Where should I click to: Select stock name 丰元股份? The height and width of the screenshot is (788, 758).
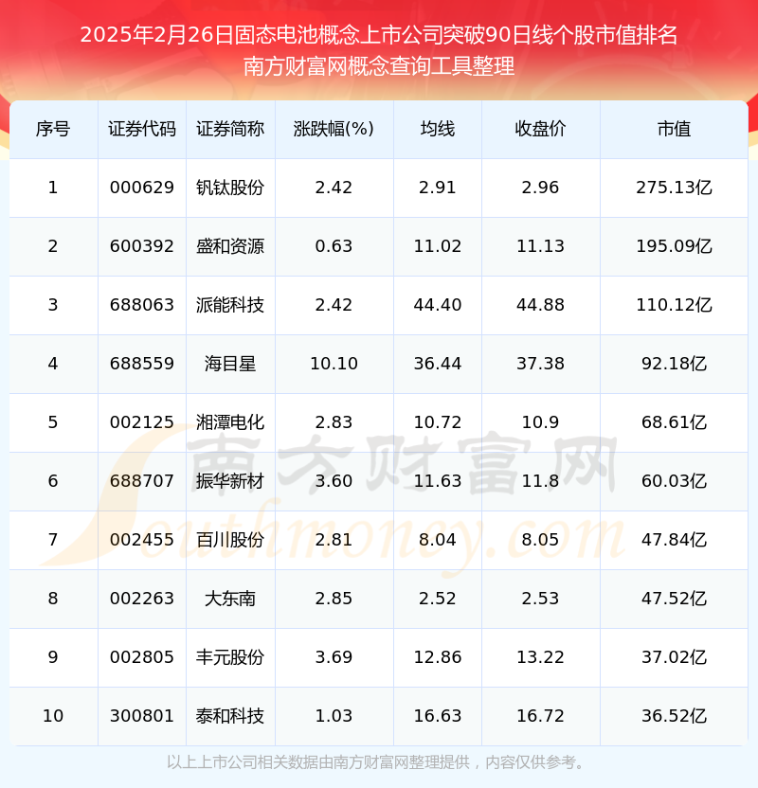[230, 657]
